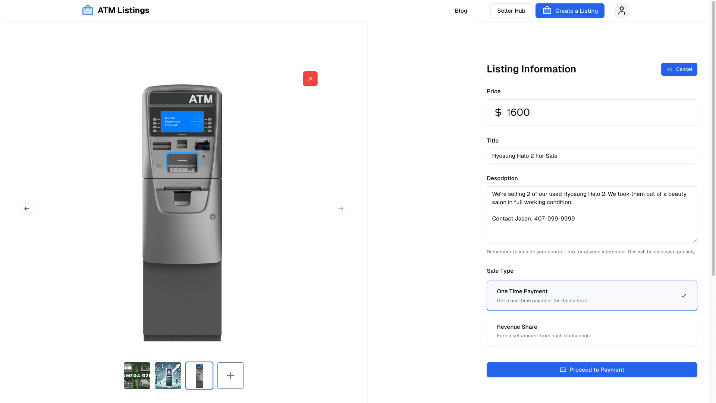Screen dimensions: 716x403
Task: Select the One Time Payment option
Action: 592,296
